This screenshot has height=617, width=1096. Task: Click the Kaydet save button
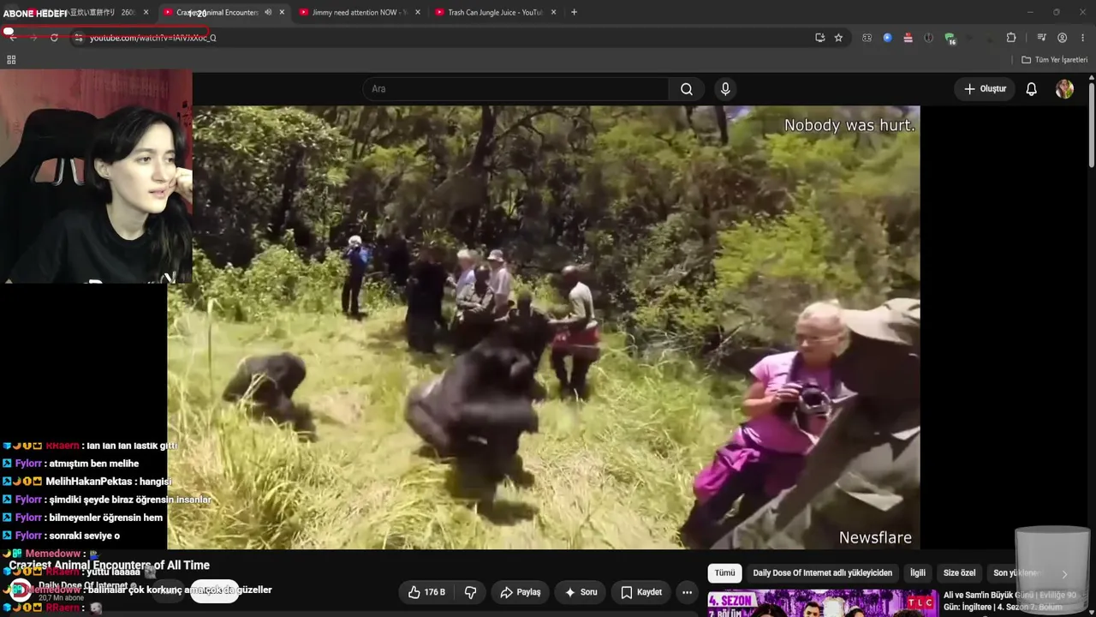click(x=641, y=592)
